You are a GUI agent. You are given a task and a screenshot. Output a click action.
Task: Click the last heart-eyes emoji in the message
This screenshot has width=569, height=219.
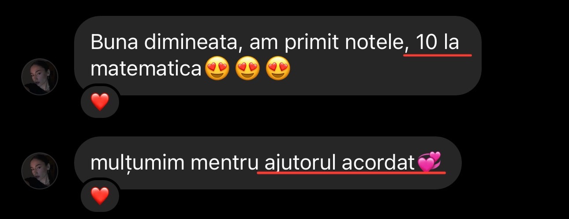(x=278, y=68)
